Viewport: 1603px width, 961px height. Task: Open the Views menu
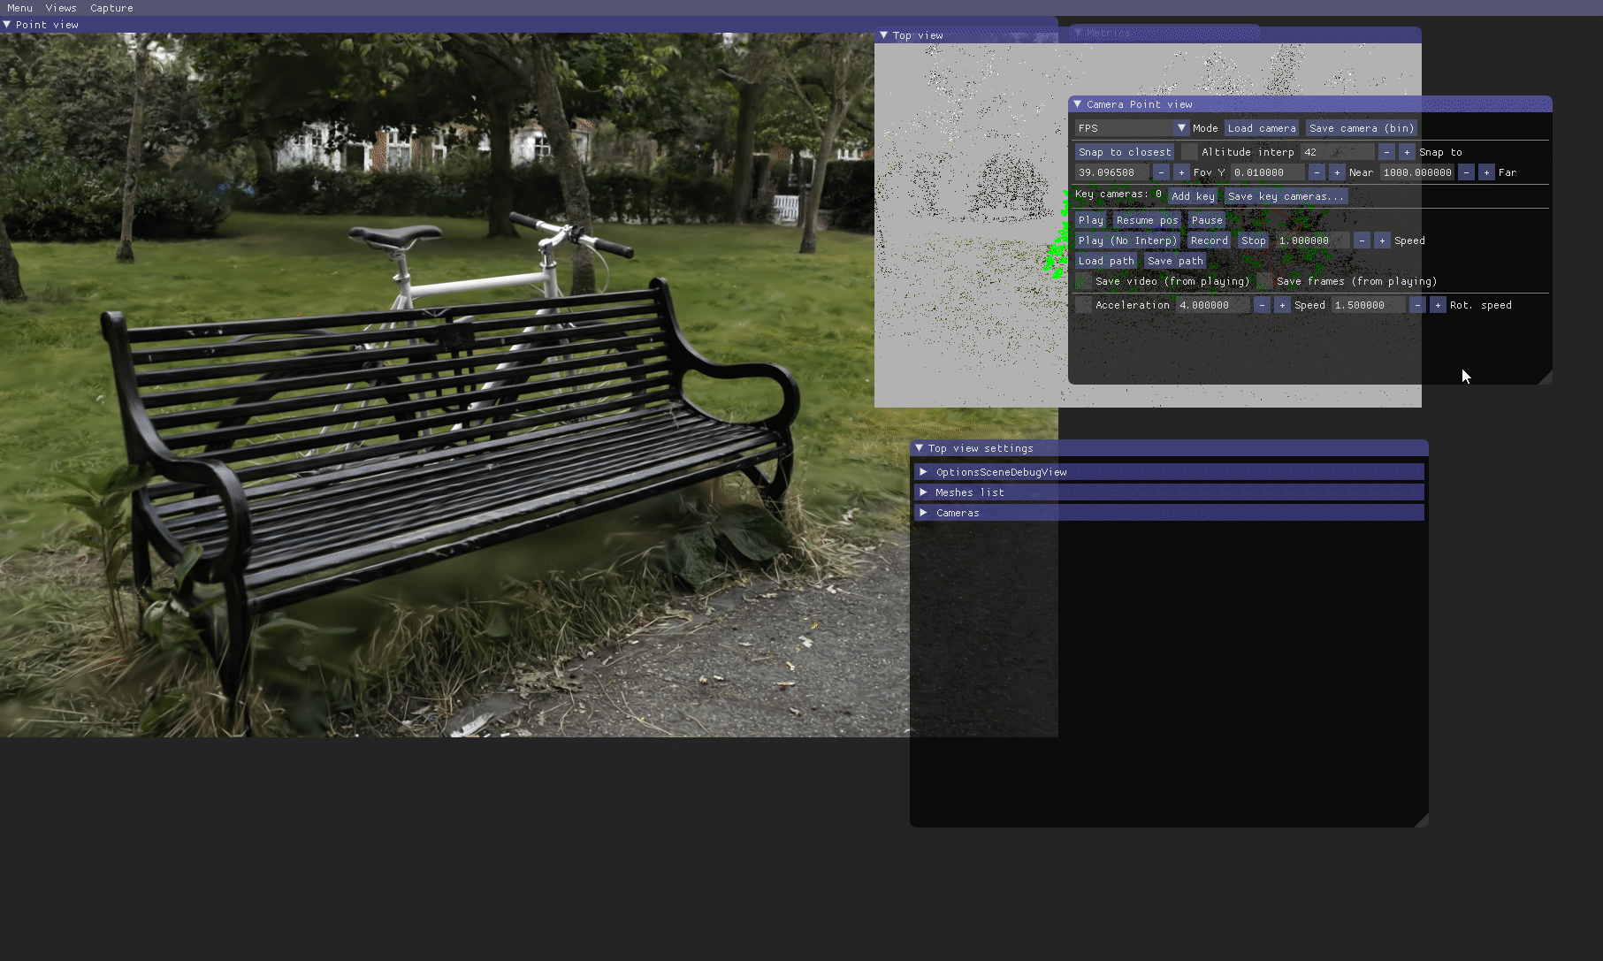[61, 8]
